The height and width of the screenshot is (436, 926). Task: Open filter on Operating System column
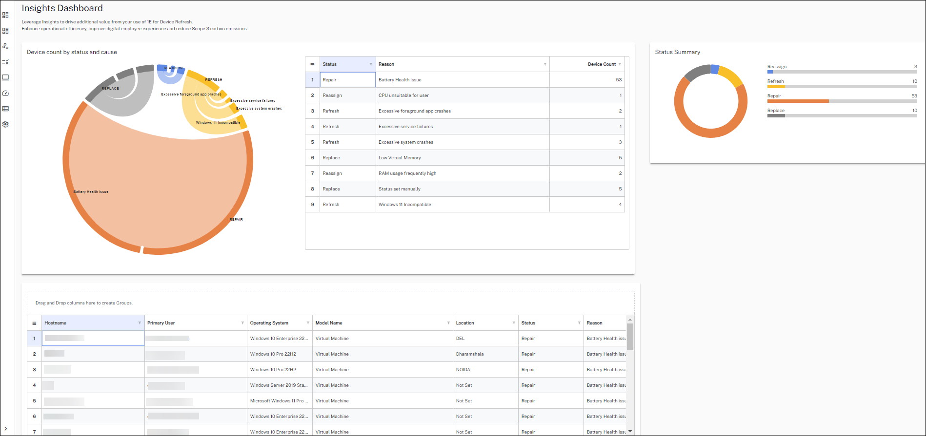pyautogui.click(x=308, y=323)
